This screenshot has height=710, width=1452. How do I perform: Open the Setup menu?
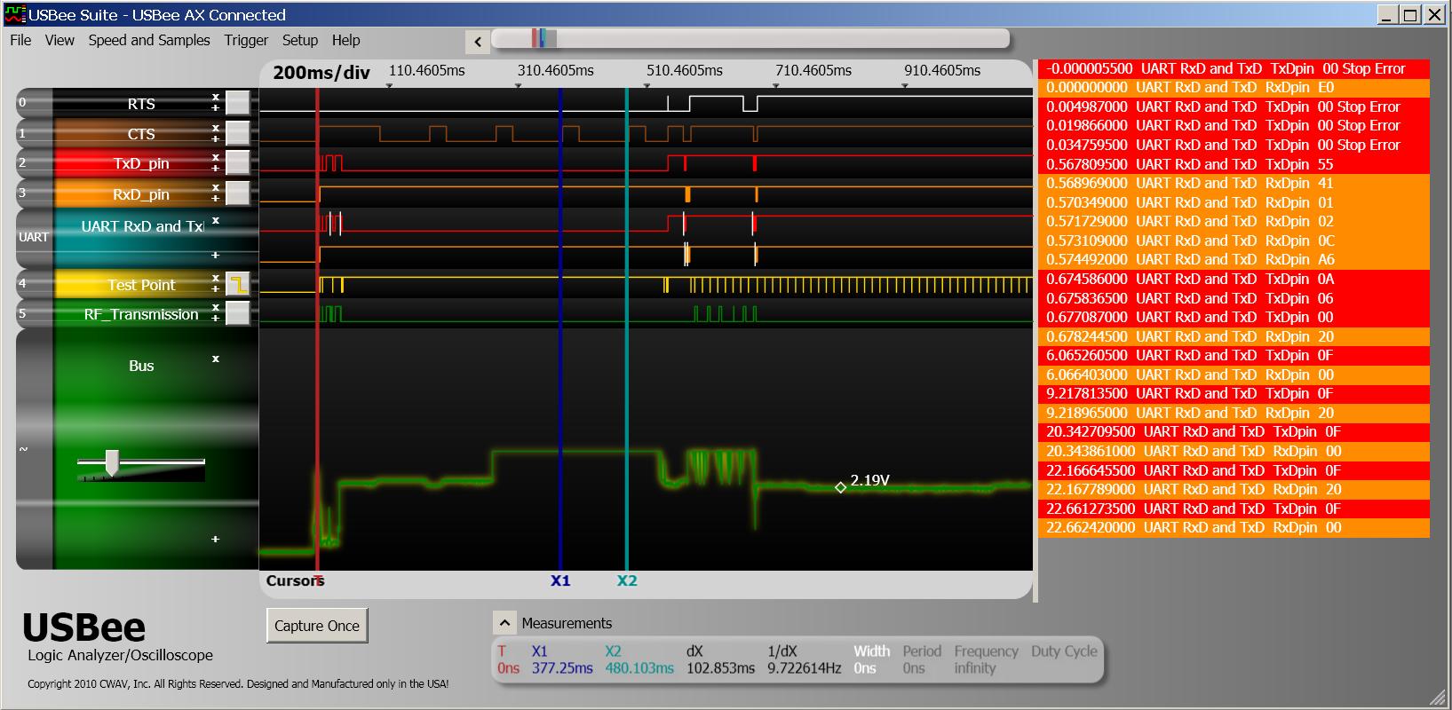[x=300, y=40]
